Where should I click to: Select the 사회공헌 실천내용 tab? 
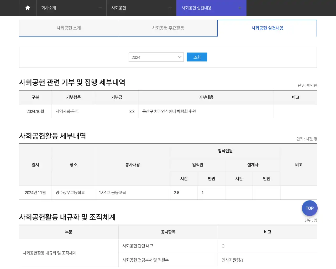point(267,28)
